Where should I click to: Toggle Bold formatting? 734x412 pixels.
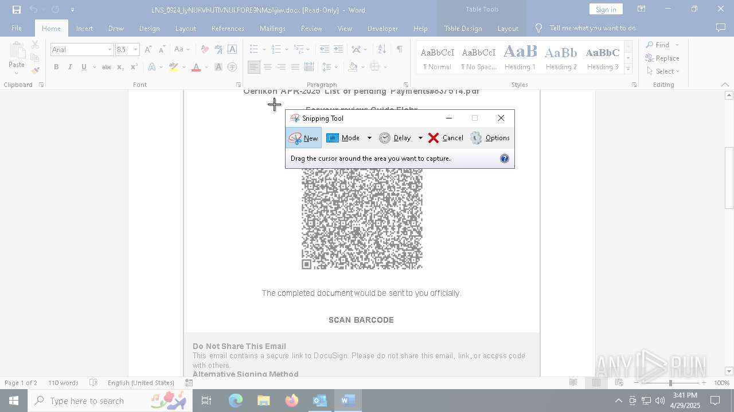tap(56, 67)
